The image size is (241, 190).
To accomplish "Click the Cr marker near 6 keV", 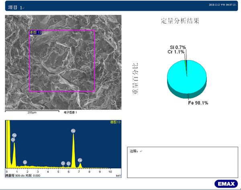I will [x=69, y=163].
